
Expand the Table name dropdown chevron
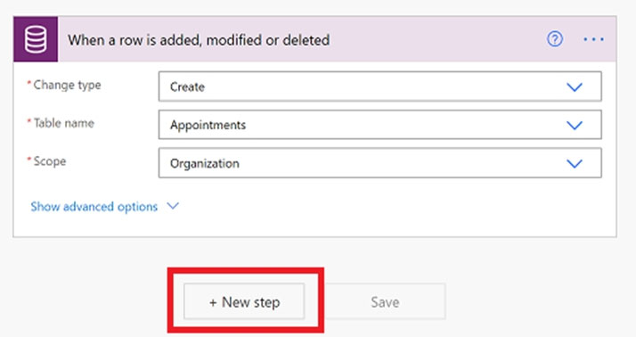pos(575,125)
